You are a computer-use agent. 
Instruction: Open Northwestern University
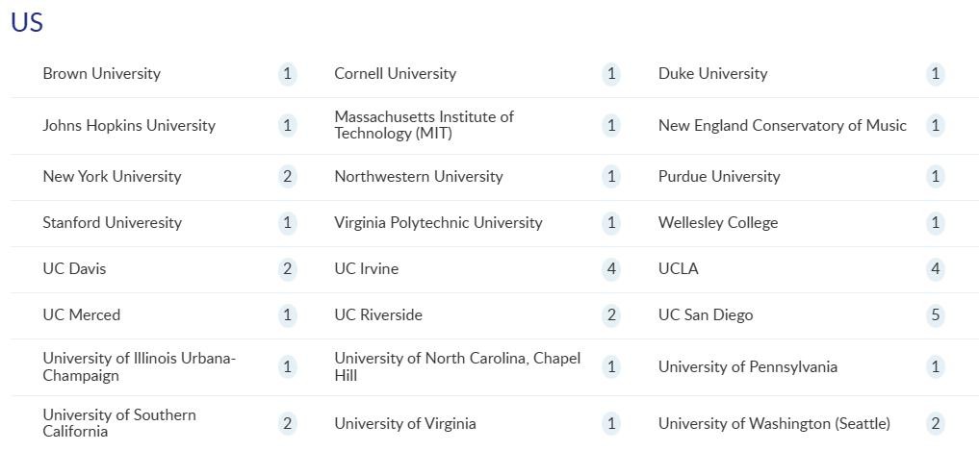point(418,177)
